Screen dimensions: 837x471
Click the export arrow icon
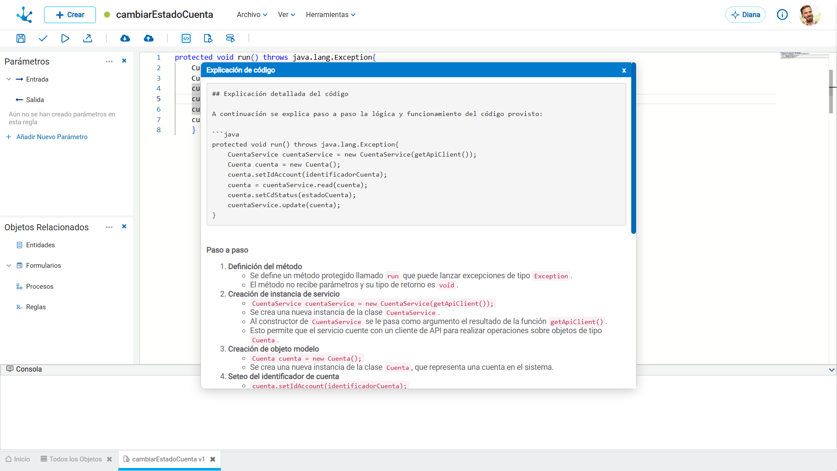(88, 38)
